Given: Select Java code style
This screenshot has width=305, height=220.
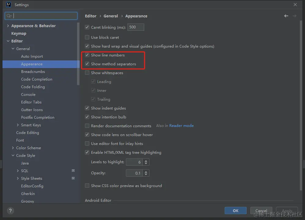Looking at the screenshot, I should click(x=25, y=163).
